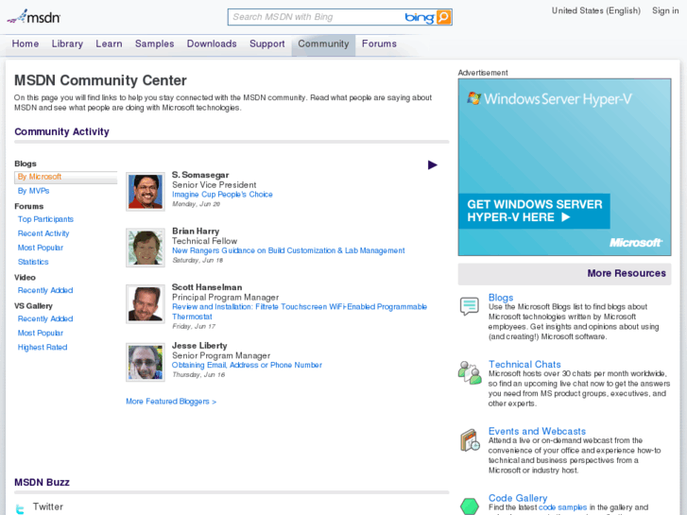Open Forums Top Participants

coord(45,219)
